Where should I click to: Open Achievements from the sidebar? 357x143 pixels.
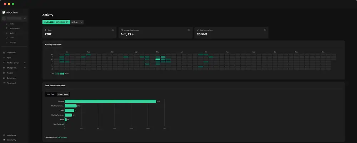coord(15,28)
